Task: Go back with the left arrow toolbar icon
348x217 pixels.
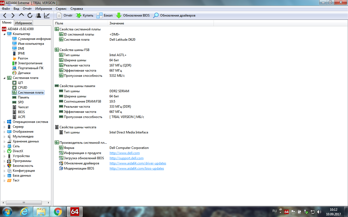Action: [x=5, y=15]
